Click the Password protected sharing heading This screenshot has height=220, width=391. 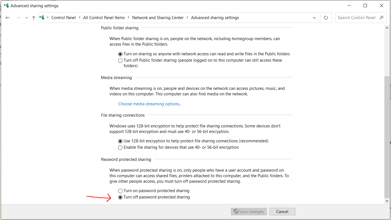point(126,159)
